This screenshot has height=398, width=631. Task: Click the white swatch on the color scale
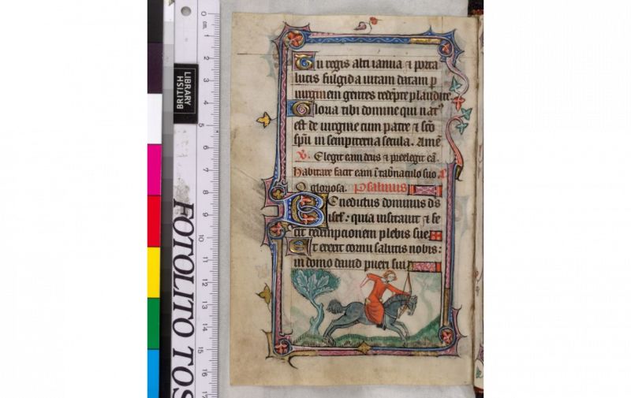tap(153, 118)
